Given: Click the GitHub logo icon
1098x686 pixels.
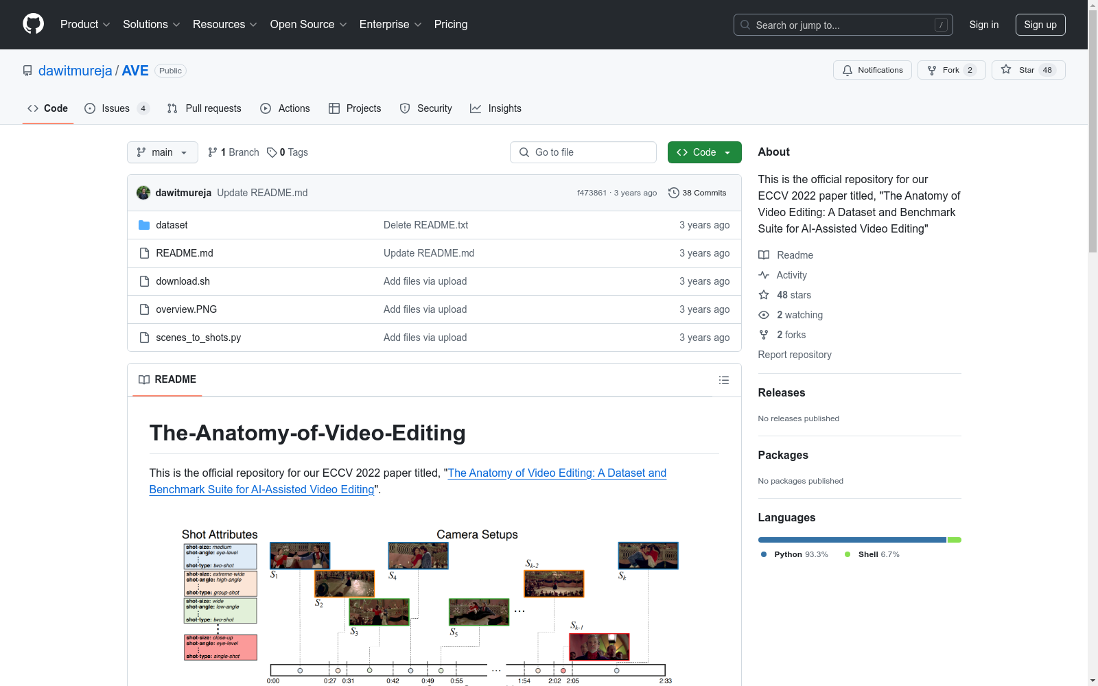Looking at the screenshot, I should coord(33,24).
